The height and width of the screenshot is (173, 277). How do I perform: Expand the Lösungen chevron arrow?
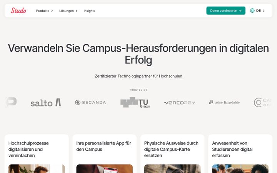[x=76, y=11]
